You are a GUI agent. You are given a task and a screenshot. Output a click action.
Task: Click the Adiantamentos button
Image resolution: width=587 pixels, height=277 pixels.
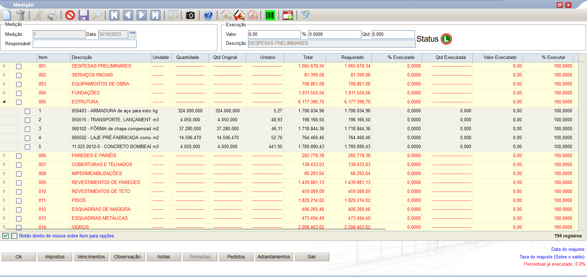coord(274,257)
